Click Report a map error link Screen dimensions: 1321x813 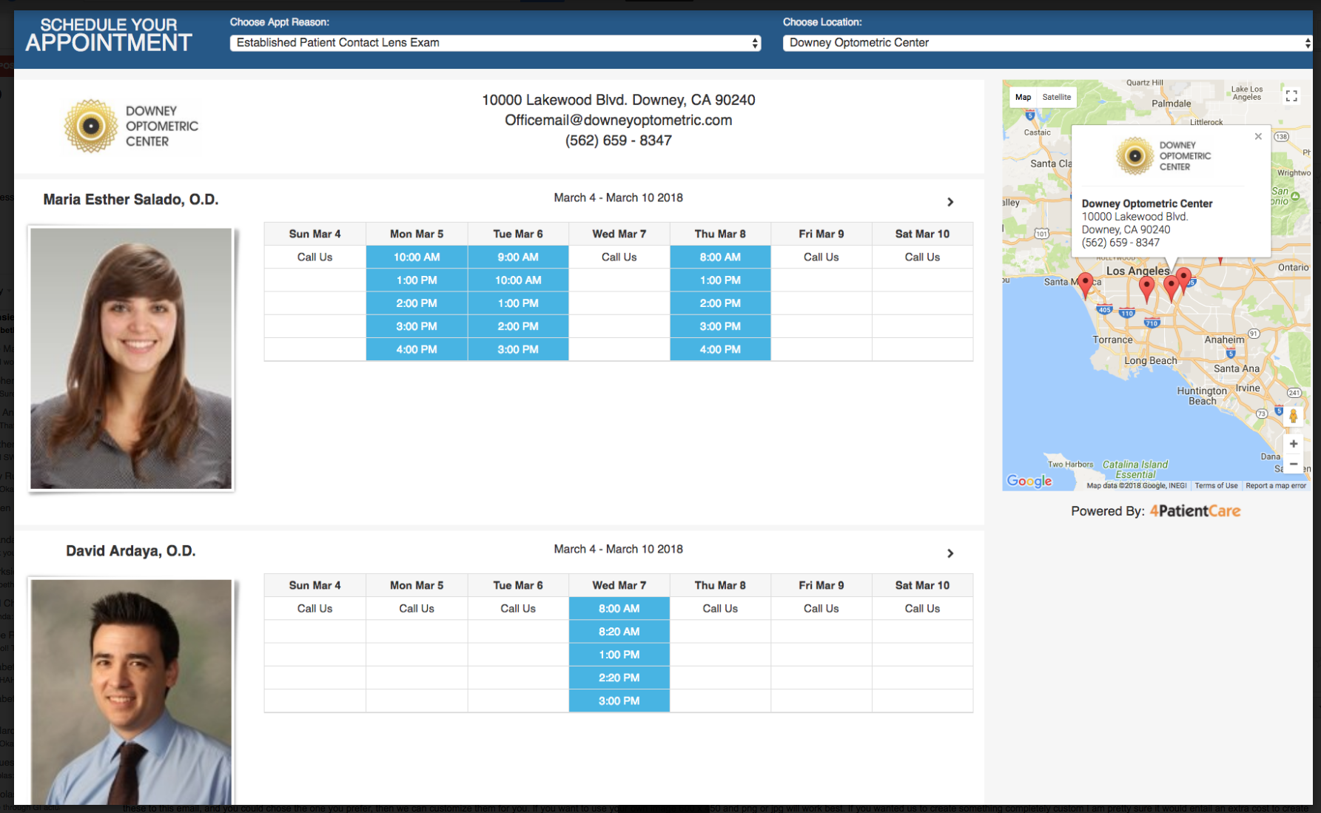(x=1275, y=486)
